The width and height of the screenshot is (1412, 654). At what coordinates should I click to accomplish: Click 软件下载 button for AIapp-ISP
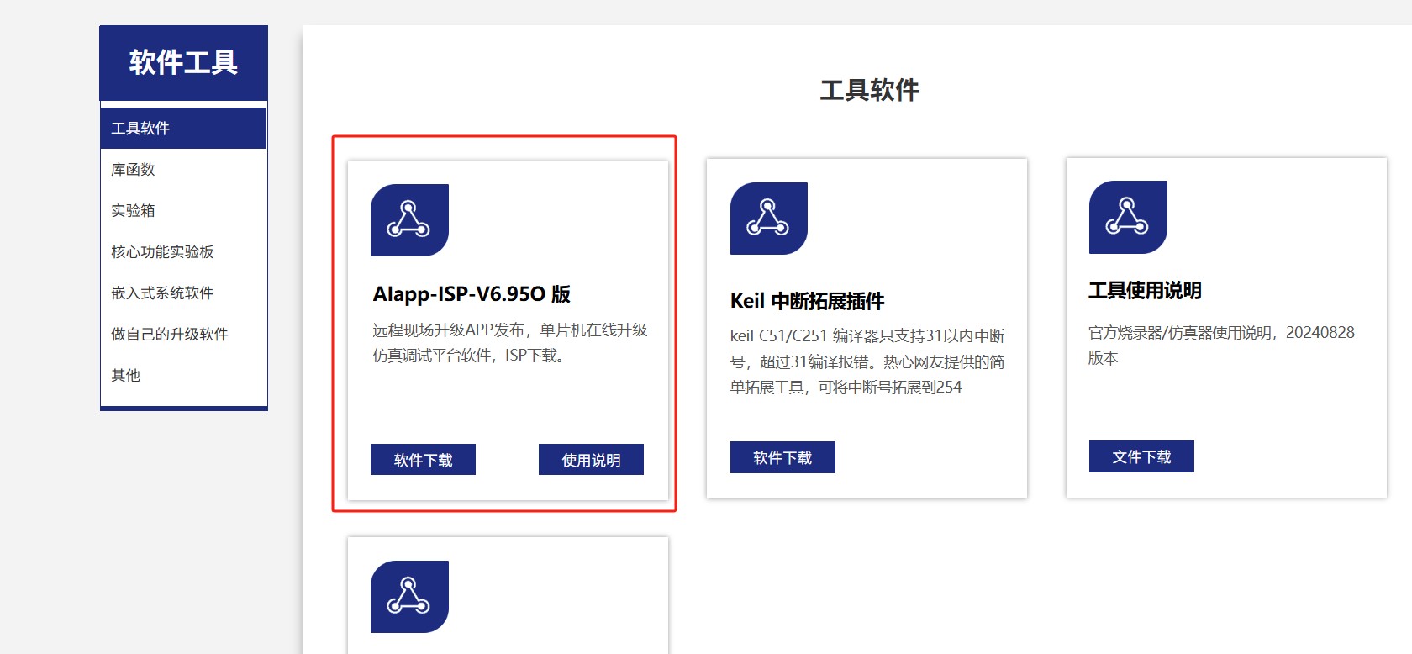423,460
